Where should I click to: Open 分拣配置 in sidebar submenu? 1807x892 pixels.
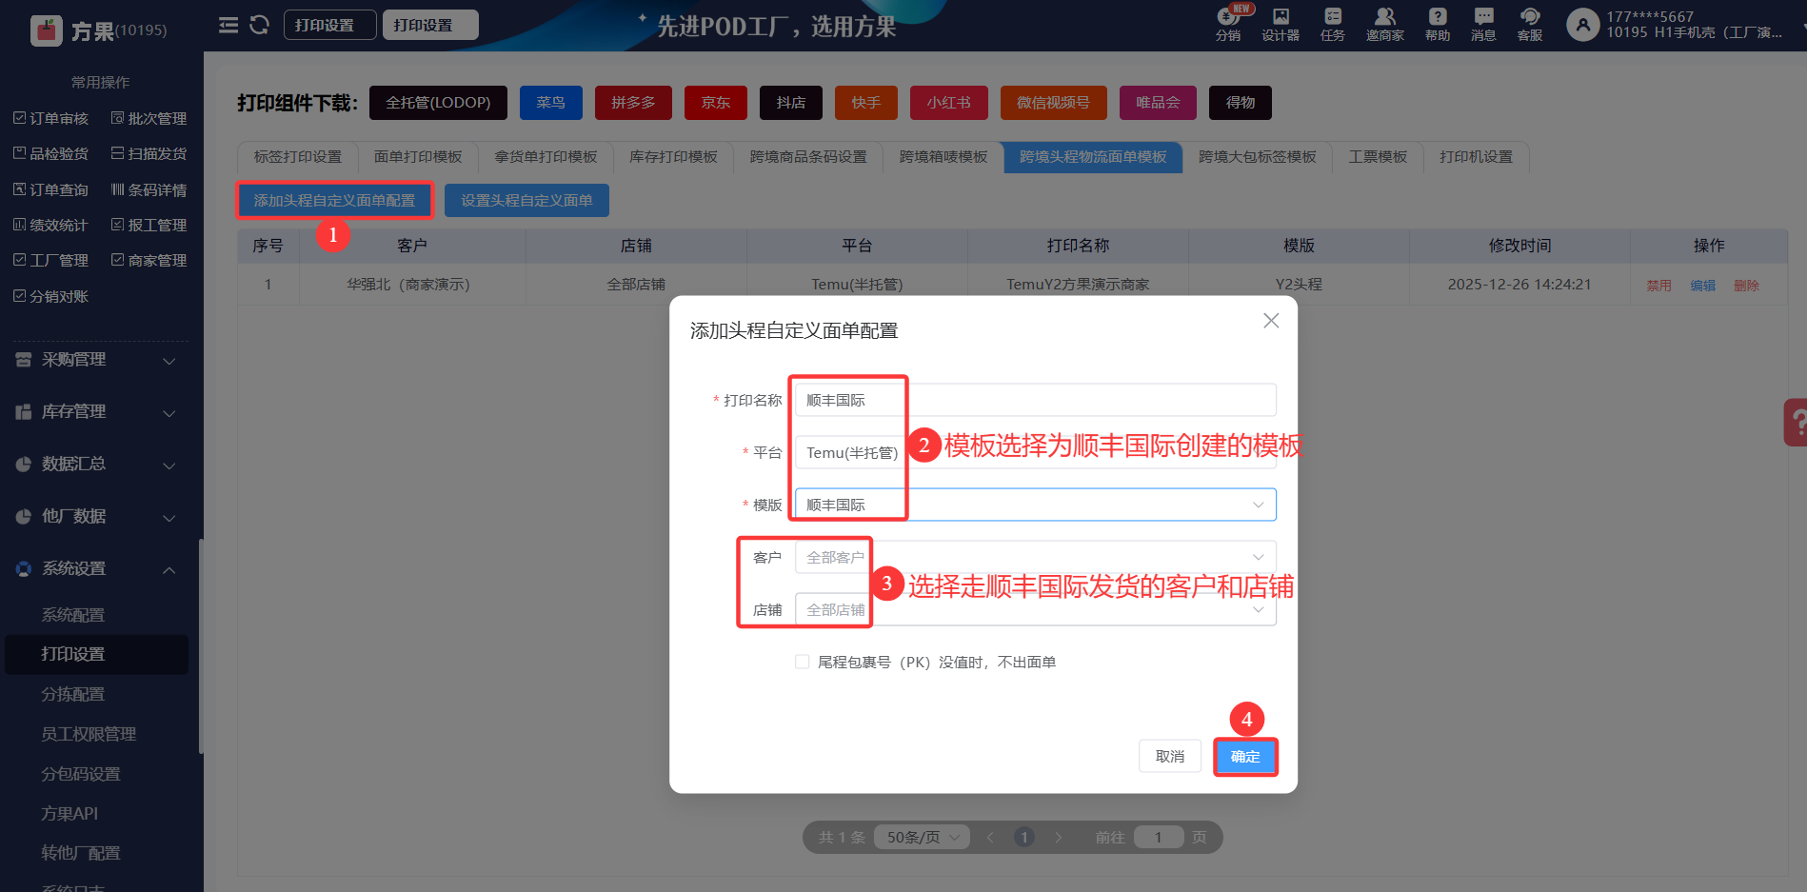coord(73,694)
